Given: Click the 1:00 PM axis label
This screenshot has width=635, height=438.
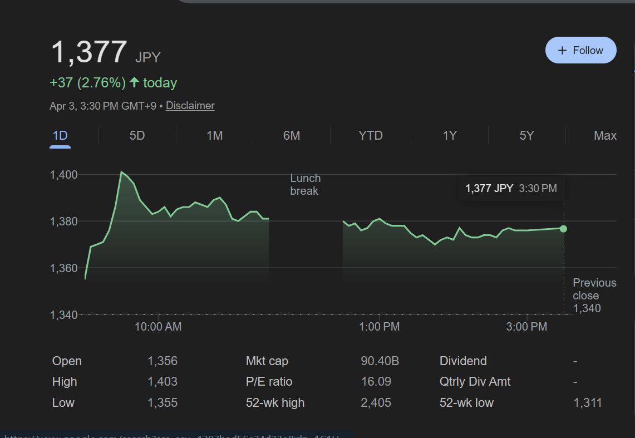Looking at the screenshot, I should tap(379, 327).
